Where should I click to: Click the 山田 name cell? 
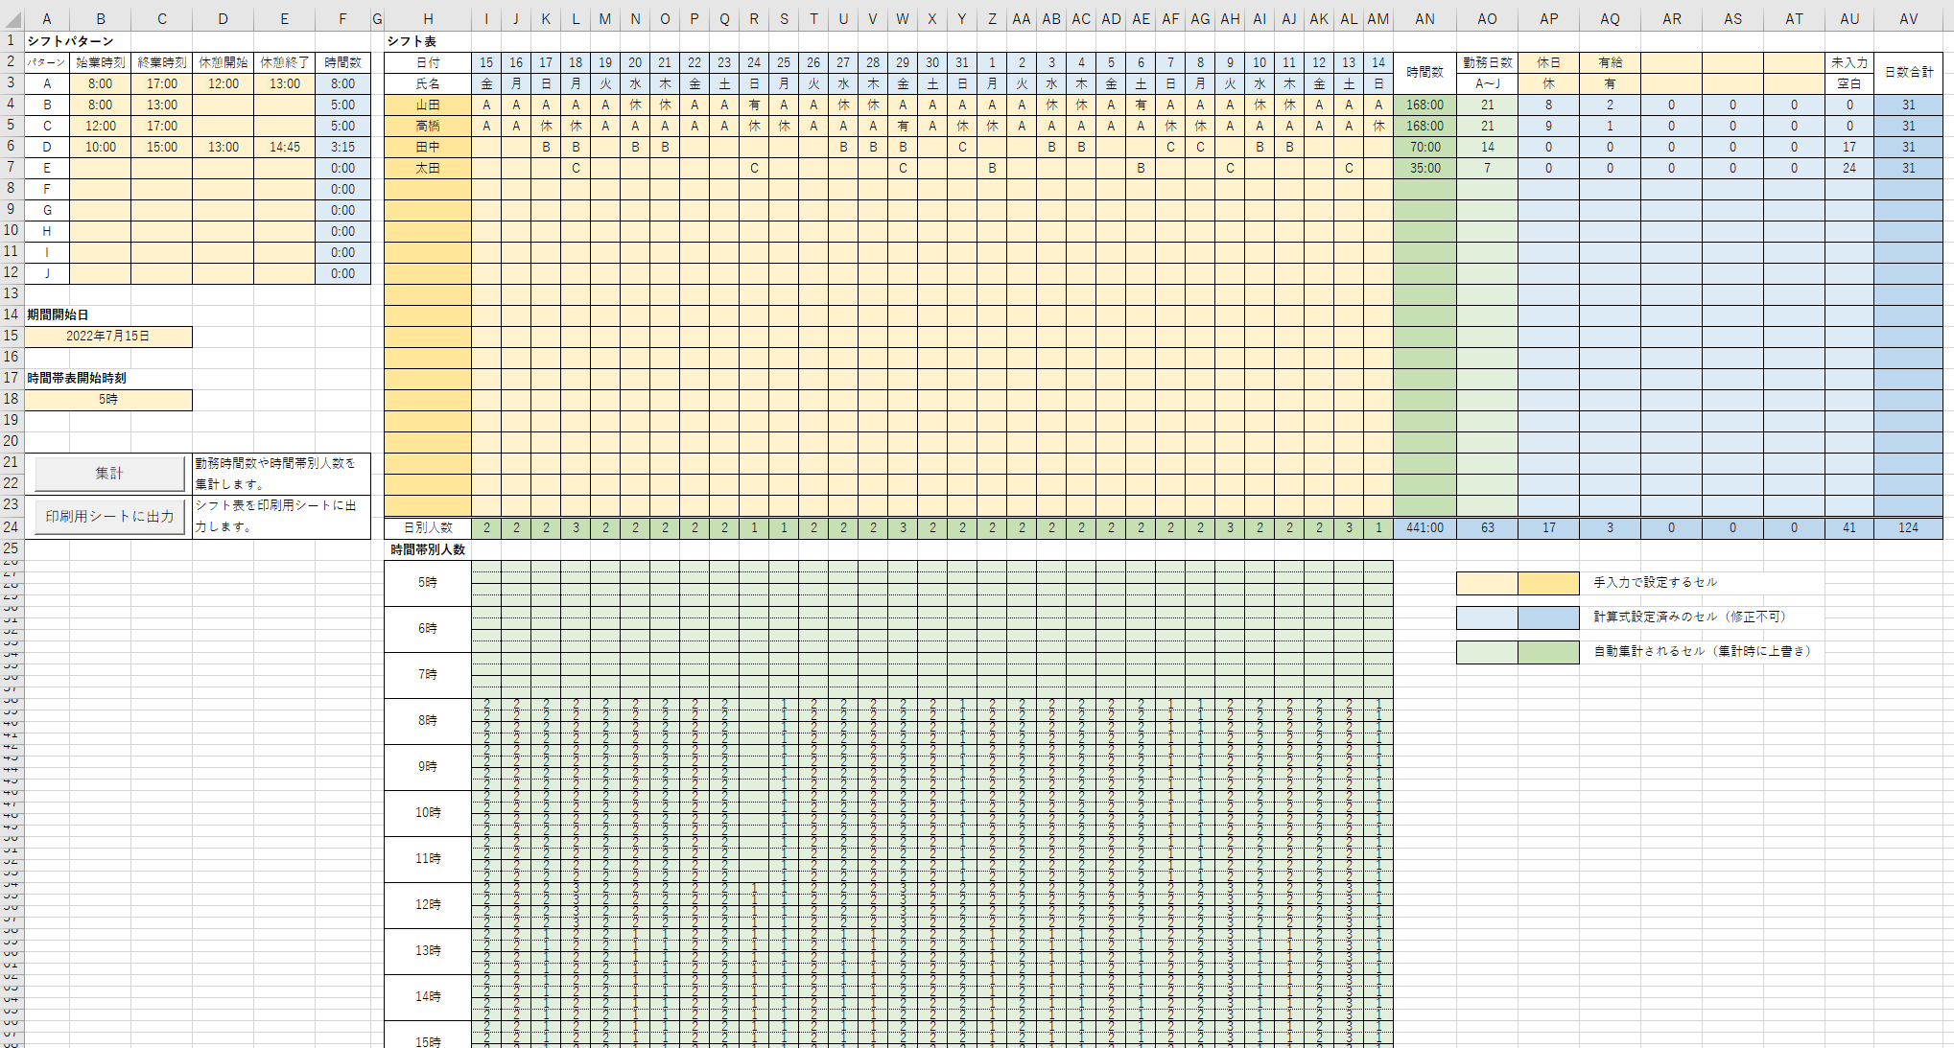coord(428,105)
